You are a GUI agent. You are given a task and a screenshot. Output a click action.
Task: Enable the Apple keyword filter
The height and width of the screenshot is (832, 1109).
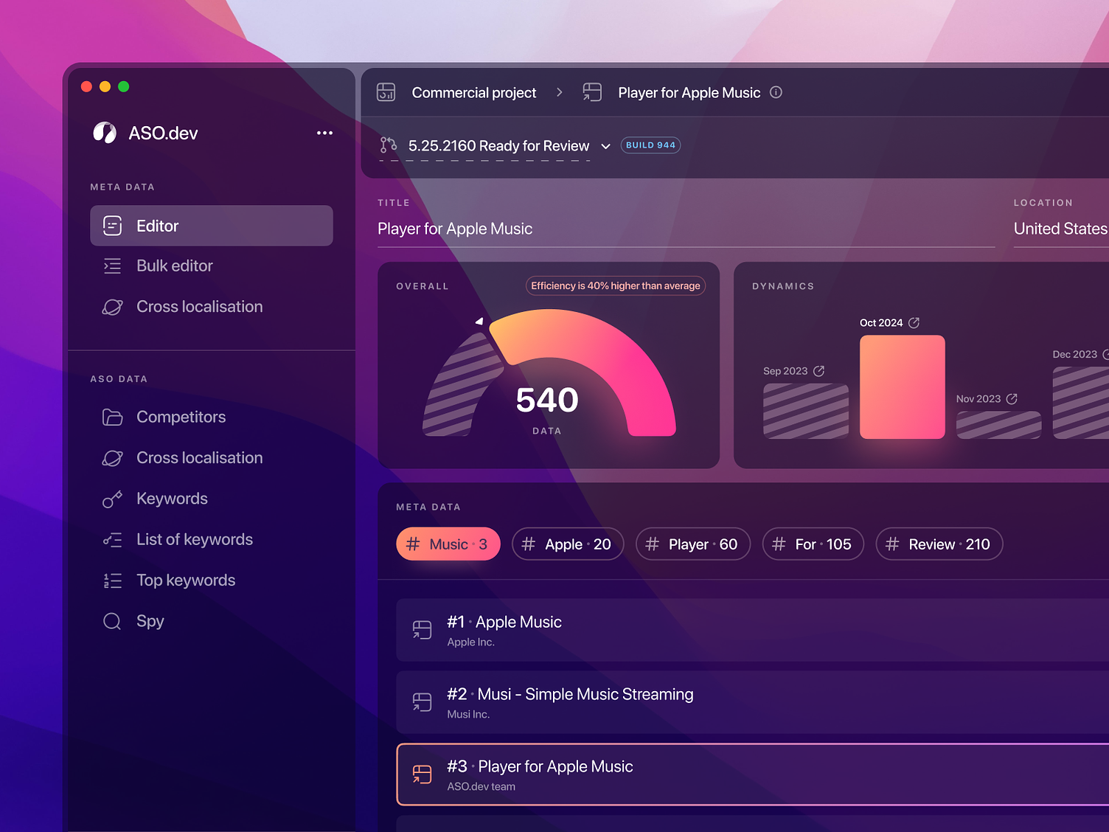click(x=568, y=544)
